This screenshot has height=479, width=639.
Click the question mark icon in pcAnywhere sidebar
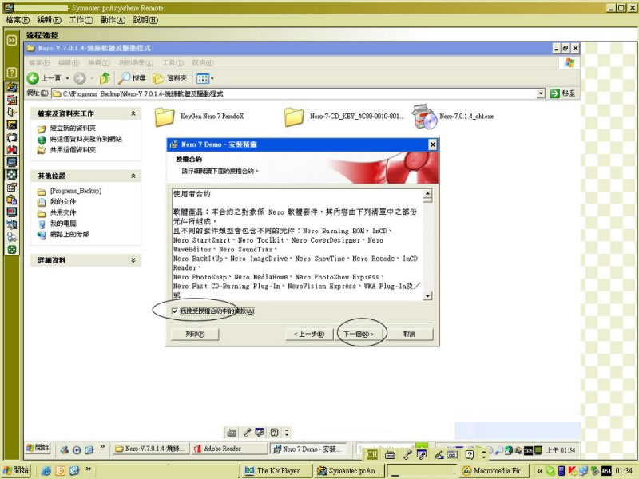point(12,73)
